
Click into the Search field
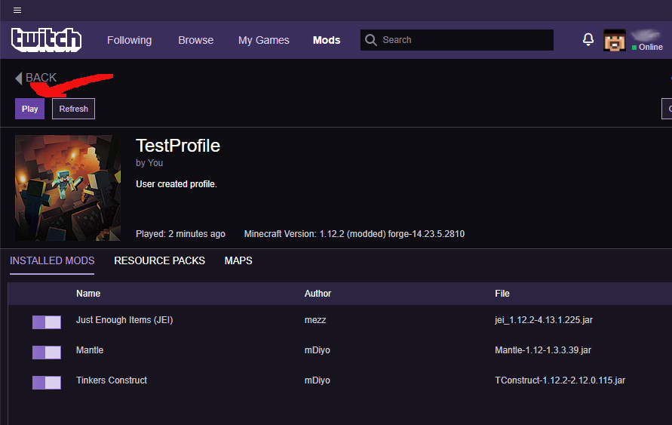(457, 40)
